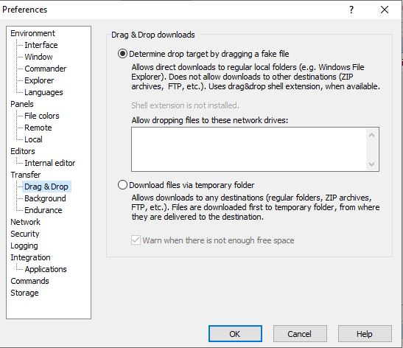403x348 pixels.
Task: Select Applications under Integration
Action: coord(46,269)
